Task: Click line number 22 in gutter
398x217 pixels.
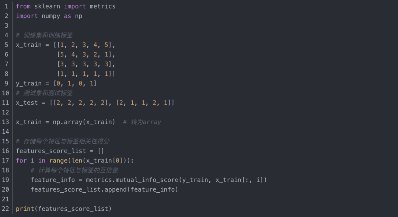Action: point(5,209)
